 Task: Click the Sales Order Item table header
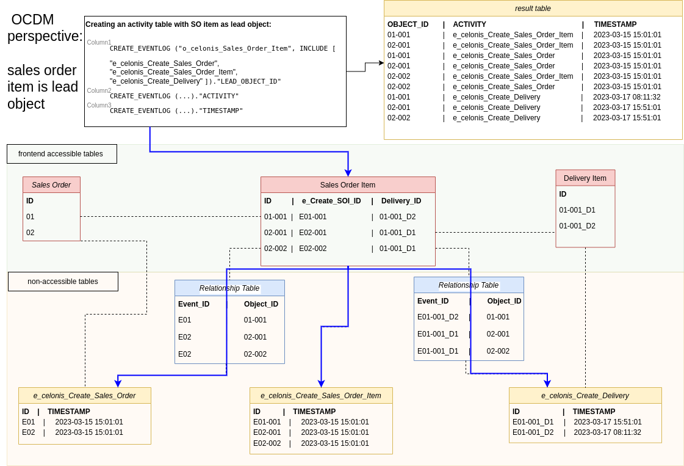tap(348, 185)
